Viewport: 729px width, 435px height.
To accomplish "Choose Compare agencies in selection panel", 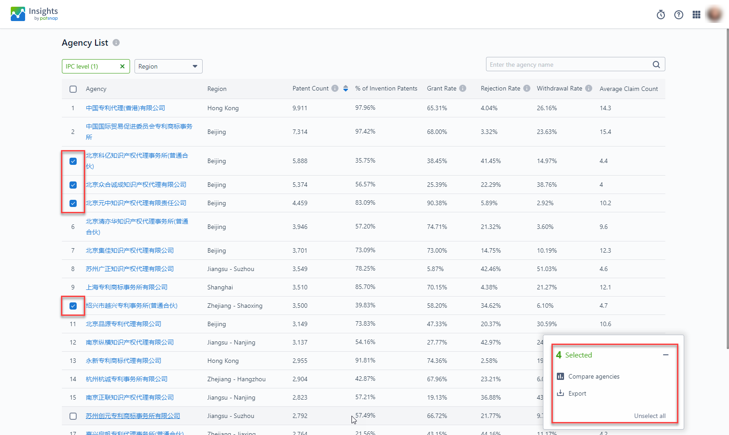I will [x=593, y=377].
